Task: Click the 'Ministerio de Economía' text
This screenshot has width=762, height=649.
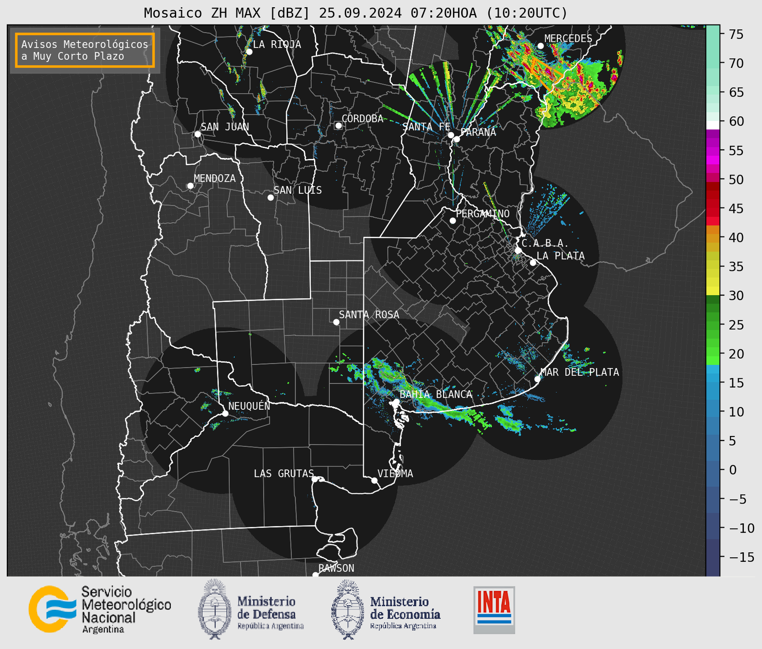Action: click(x=405, y=608)
